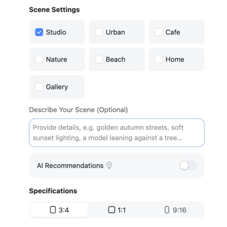Click the 9:16 tall phone icon
The image size is (227, 227).
[167, 210]
